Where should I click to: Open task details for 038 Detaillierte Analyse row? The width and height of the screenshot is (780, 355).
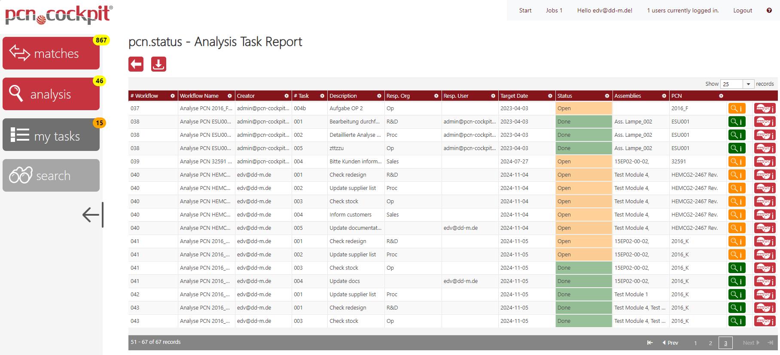(x=737, y=135)
